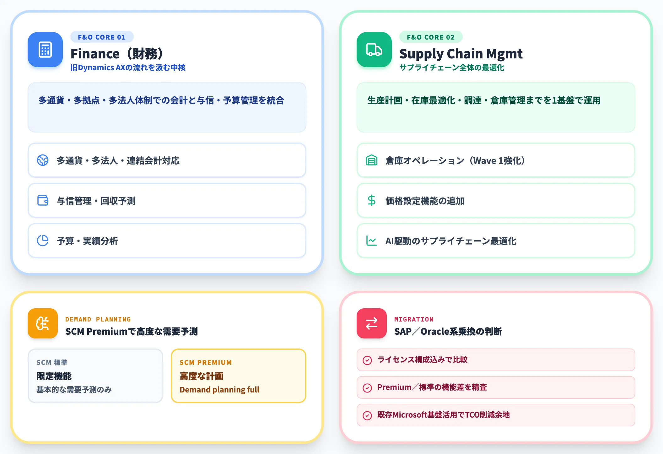
Task: Open the SCM PREMIUM 高度な計画 card
Action: [239, 376]
